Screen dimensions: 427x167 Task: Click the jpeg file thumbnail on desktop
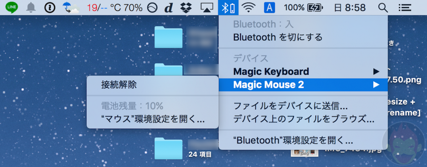(304, 152)
